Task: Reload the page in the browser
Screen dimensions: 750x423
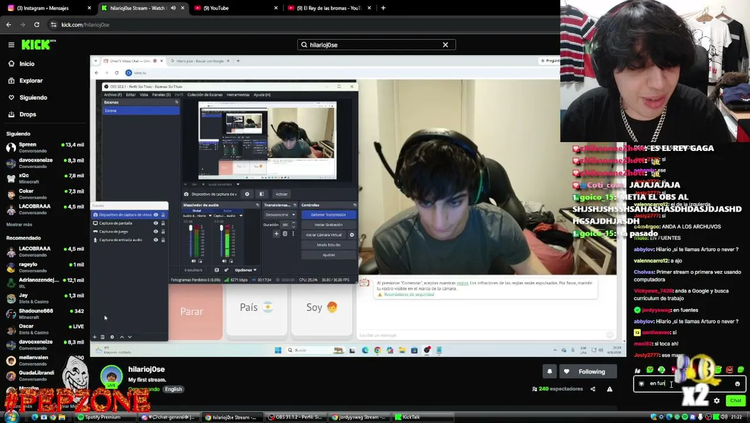Action: coord(36,25)
